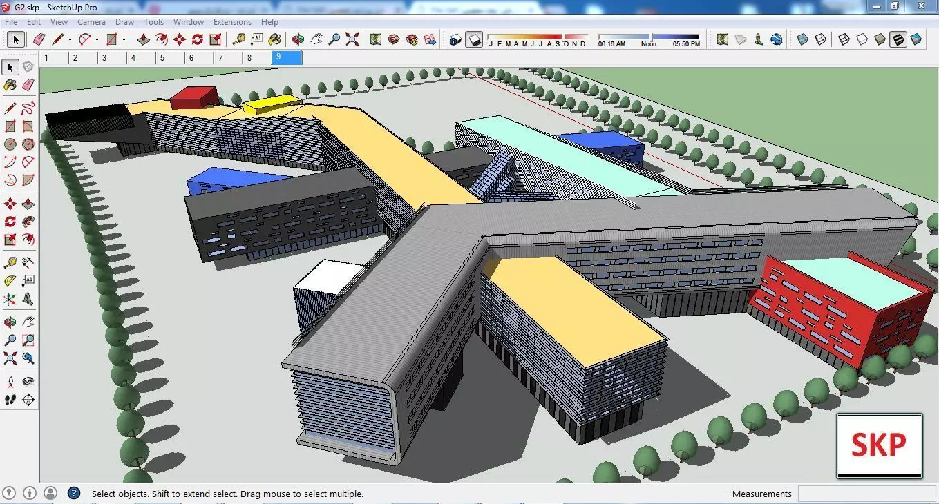Open Extension Warehouse icon

(412, 39)
